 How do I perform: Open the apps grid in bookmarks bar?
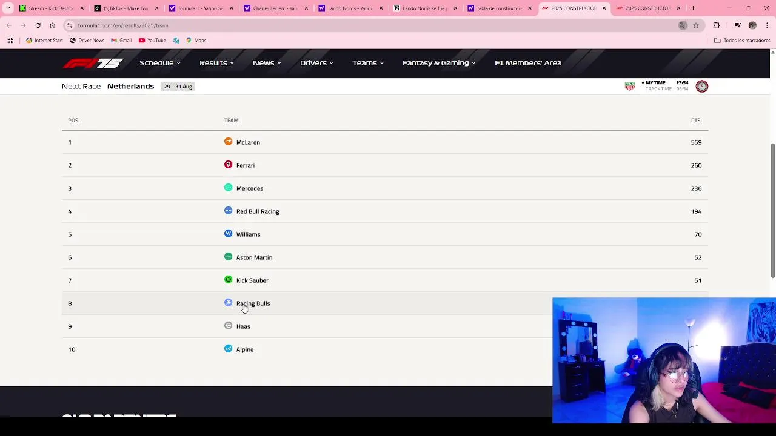point(10,40)
